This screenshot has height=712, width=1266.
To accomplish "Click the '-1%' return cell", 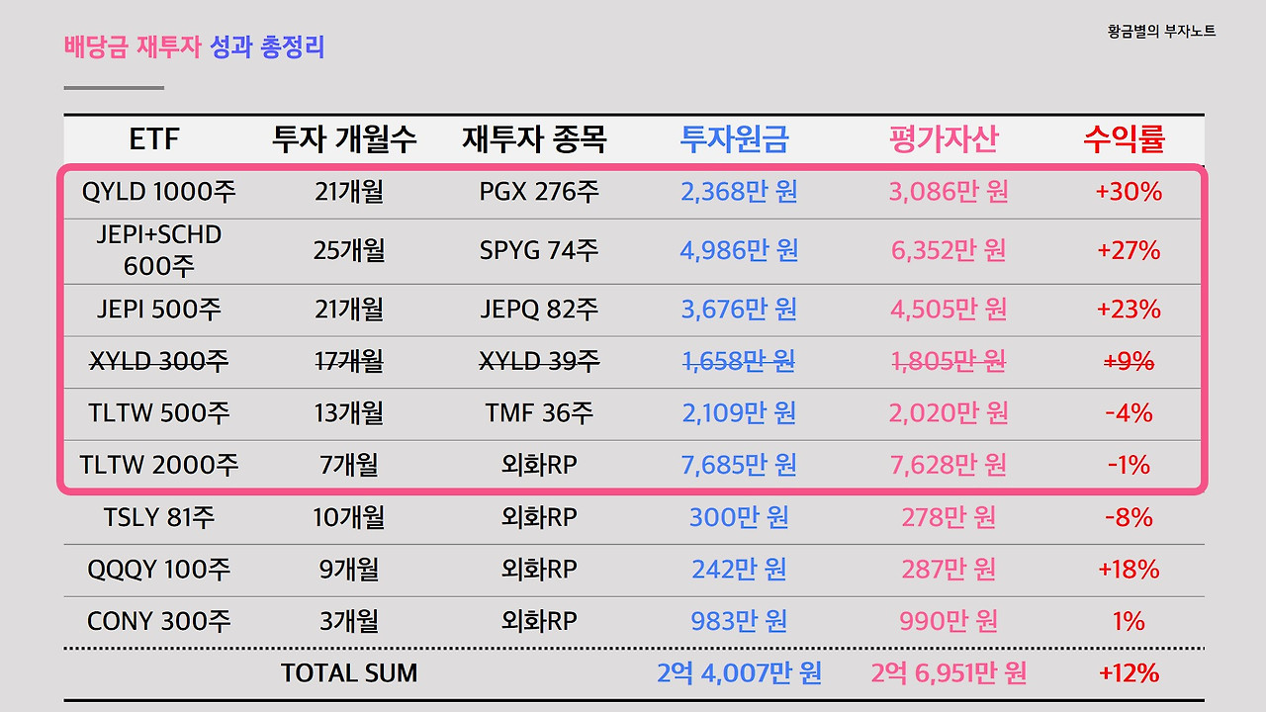I will click(x=1129, y=464).
